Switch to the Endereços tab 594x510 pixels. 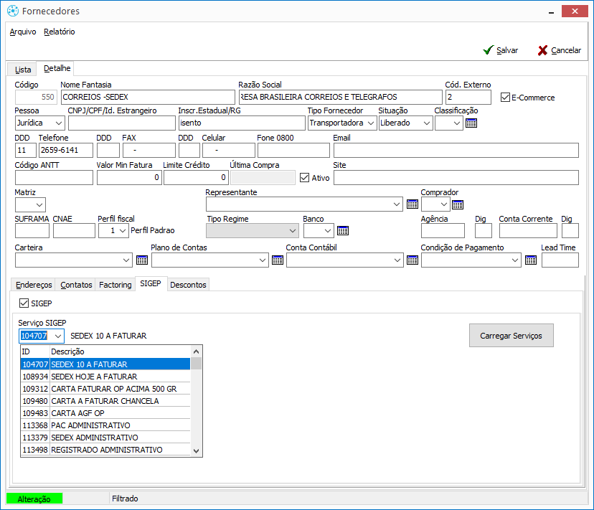[x=34, y=285]
